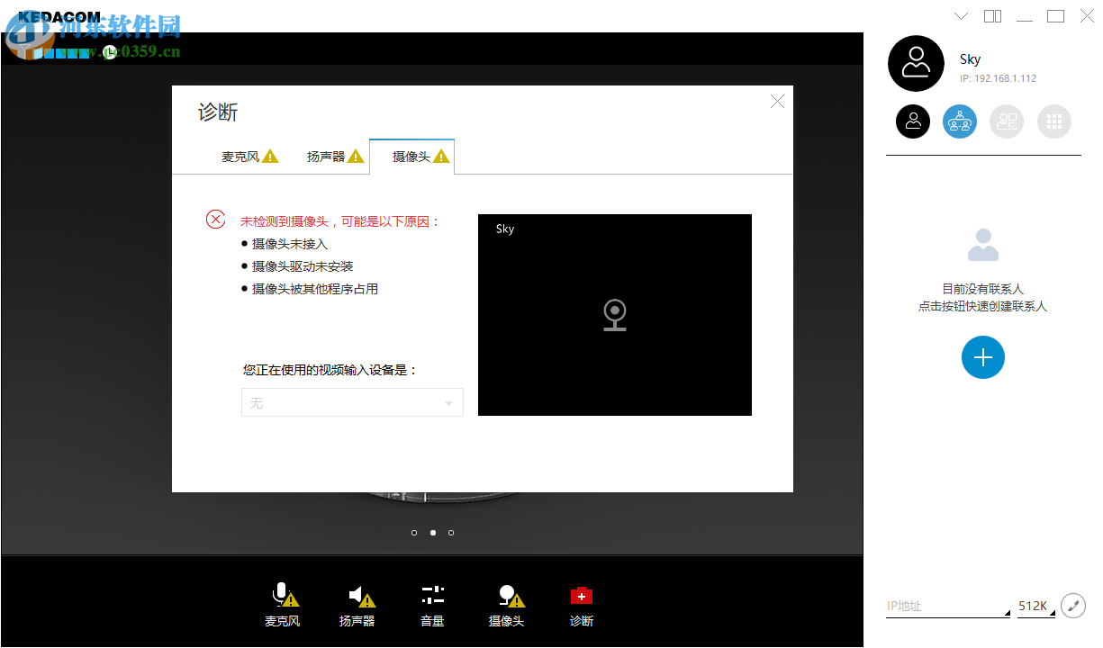Click the 诊断 dialog title
This screenshot has height=648, width=1103.
tap(218, 112)
